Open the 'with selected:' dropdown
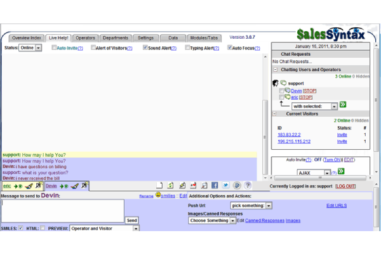 pyautogui.click(x=315, y=106)
